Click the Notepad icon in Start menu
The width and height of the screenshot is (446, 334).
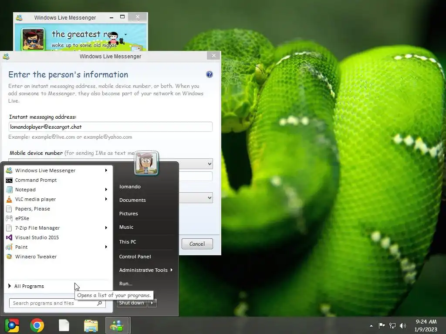(9, 190)
